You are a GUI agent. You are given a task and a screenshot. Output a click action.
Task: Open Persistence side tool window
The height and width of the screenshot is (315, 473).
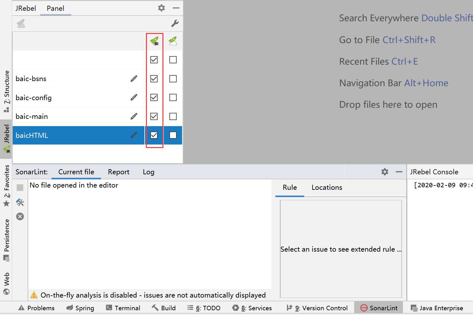click(6, 240)
